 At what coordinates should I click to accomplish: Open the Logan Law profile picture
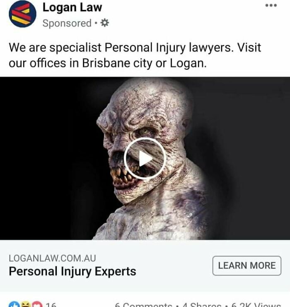tap(22, 14)
